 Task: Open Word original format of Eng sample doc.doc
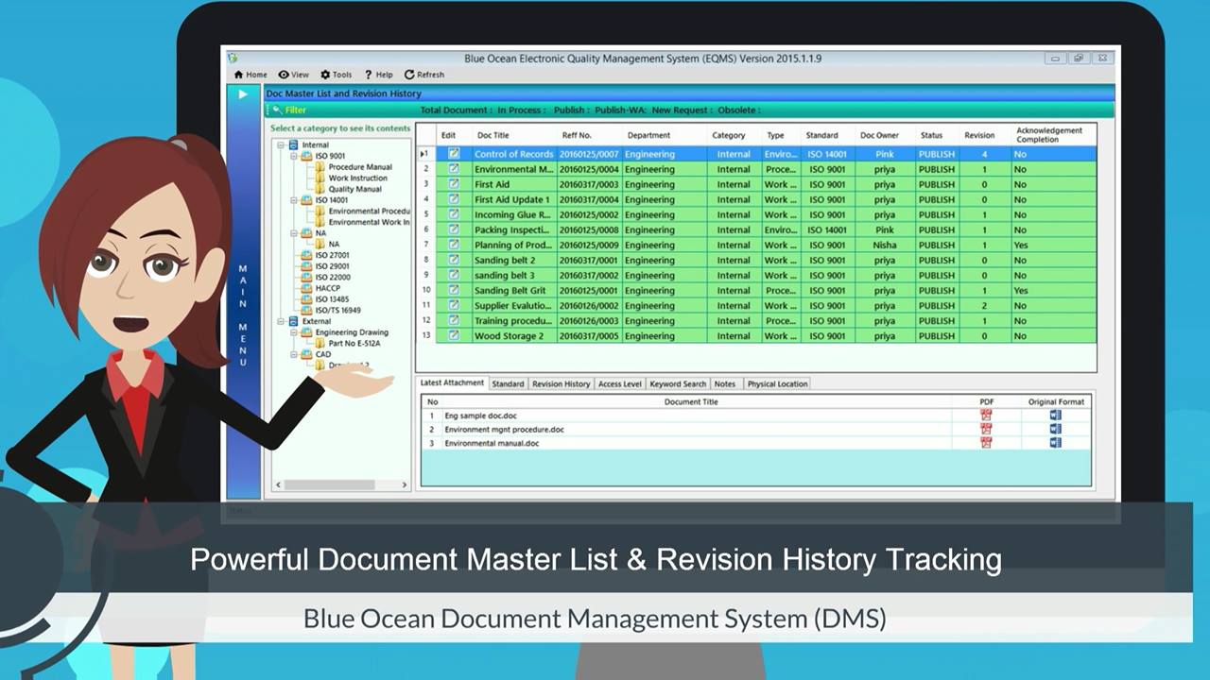1056,416
